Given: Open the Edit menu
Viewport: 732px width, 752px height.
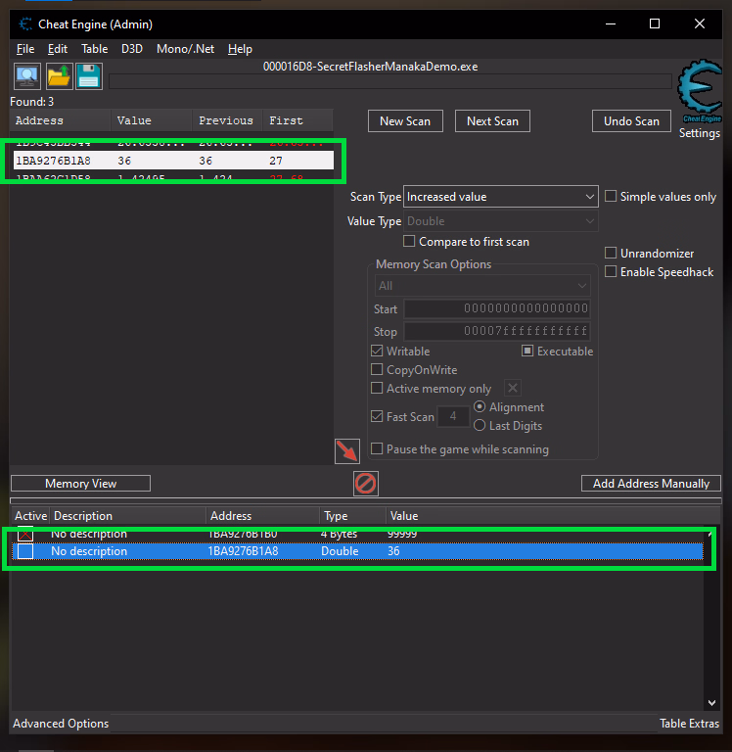Looking at the screenshot, I should pyautogui.click(x=58, y=49).
